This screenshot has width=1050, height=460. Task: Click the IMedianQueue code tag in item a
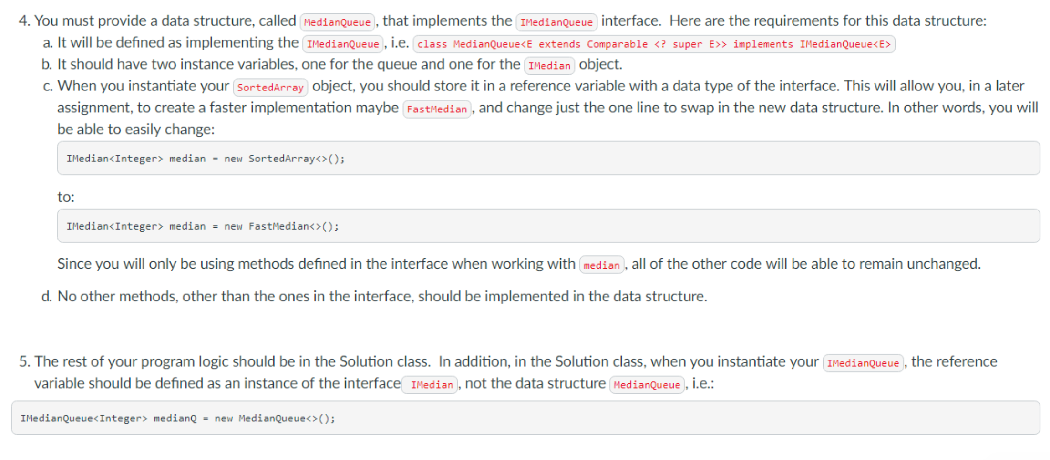(x=342, y=44)
